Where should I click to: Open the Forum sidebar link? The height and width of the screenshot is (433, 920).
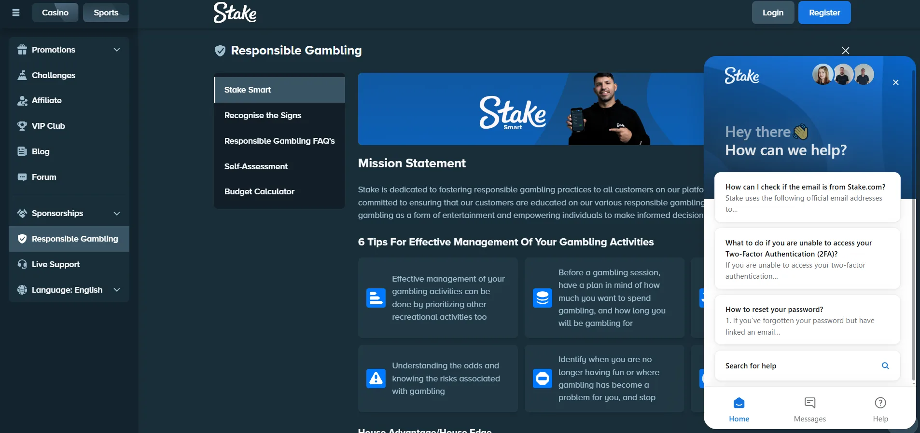click(x=69, y=177)
